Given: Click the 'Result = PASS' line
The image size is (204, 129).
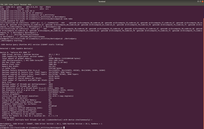Looking at the screenshot, I should [x=6, y=126].
